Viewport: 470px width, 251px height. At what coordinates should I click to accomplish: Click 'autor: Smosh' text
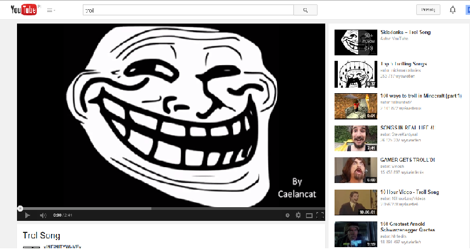pos(392,166)
